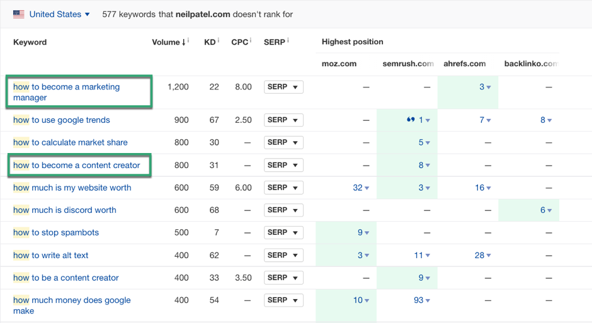
Task: Open 'how to write alt text' keyword
Action: click(50, 255)
